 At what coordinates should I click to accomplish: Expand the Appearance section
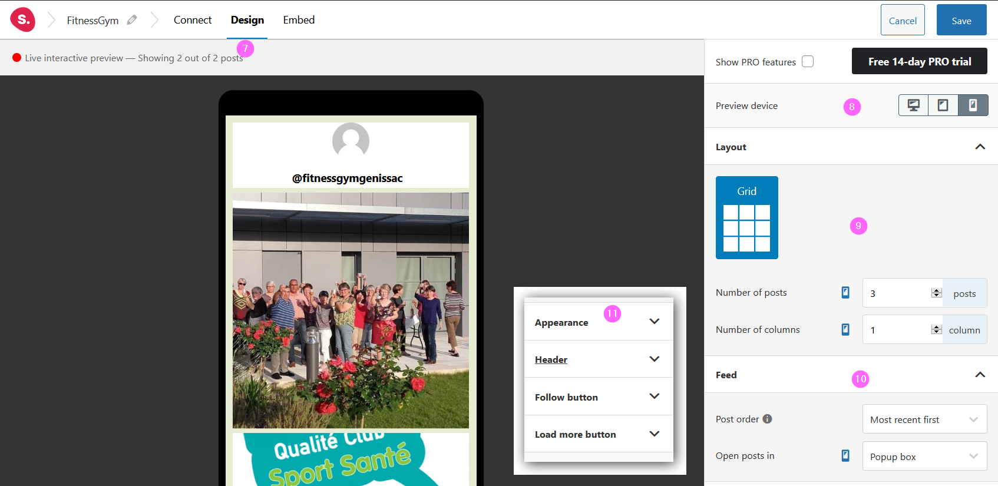599,322
